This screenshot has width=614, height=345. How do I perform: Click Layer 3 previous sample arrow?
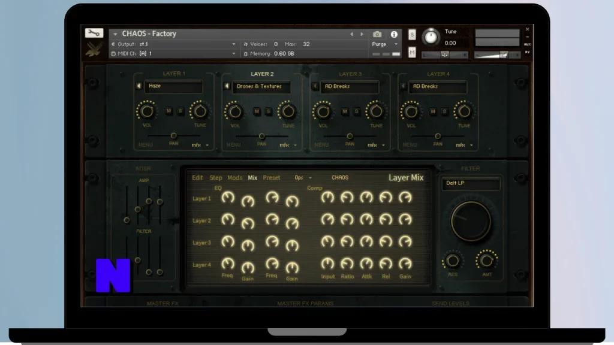(x=315, y=86)
